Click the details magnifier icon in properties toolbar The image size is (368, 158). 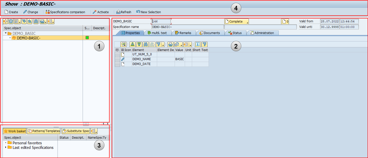pos(123,44)
